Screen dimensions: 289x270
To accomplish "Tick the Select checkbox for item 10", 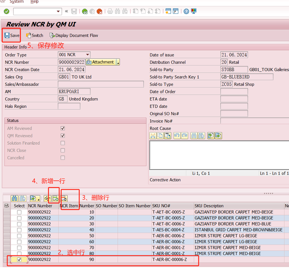I will click(19, 212).
